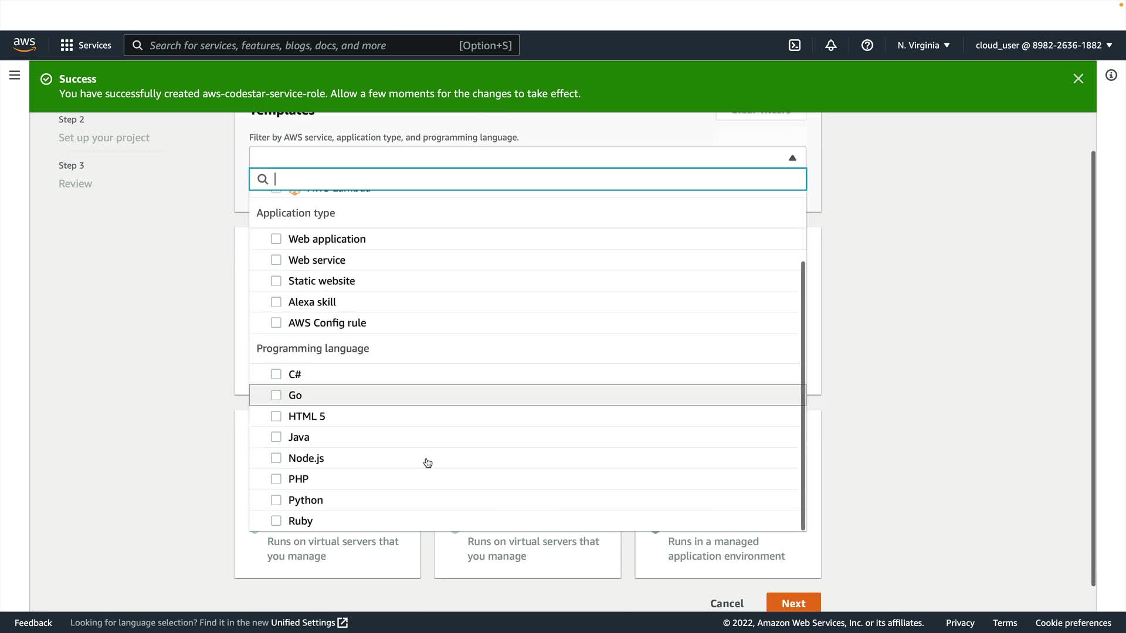Click the filter search text field
This screenshot has height=633, width=1126.
528,179
